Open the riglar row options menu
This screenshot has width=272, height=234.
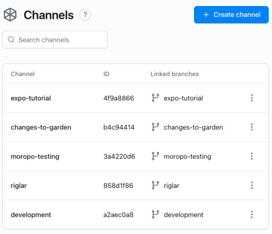[x=252, y=186]
